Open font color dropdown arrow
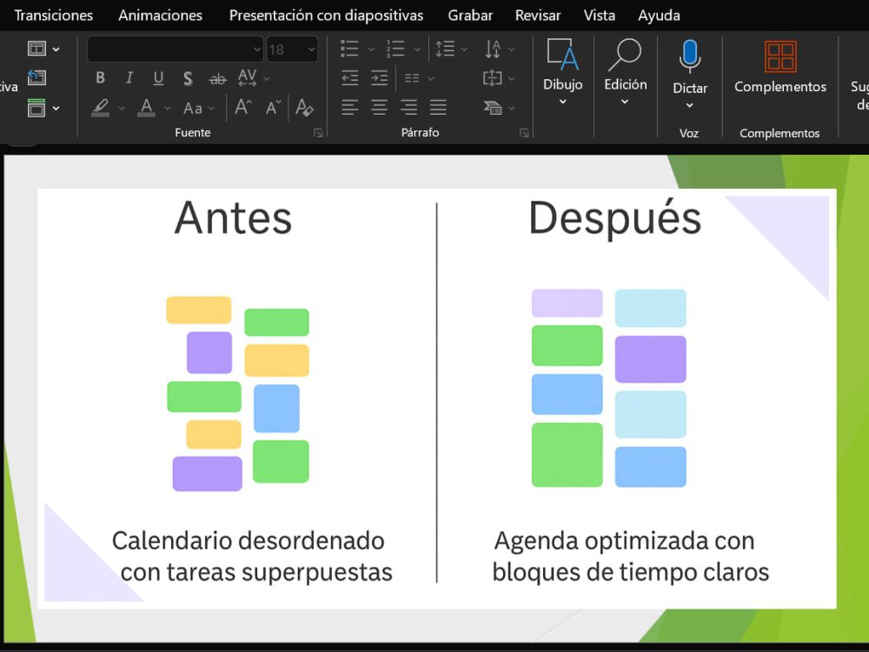This screenshot has height=652, width=869. [x=168, y=108]
